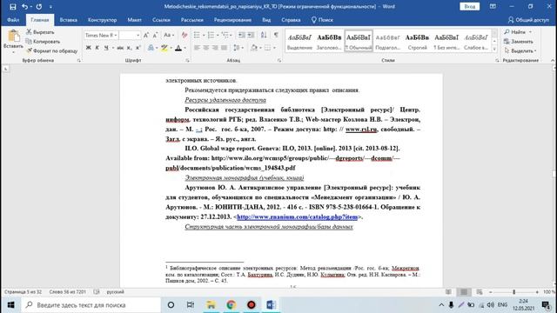Toggle show paragraph marks ¶
This screenshot has height=313, width=557.
coord(276,35)
